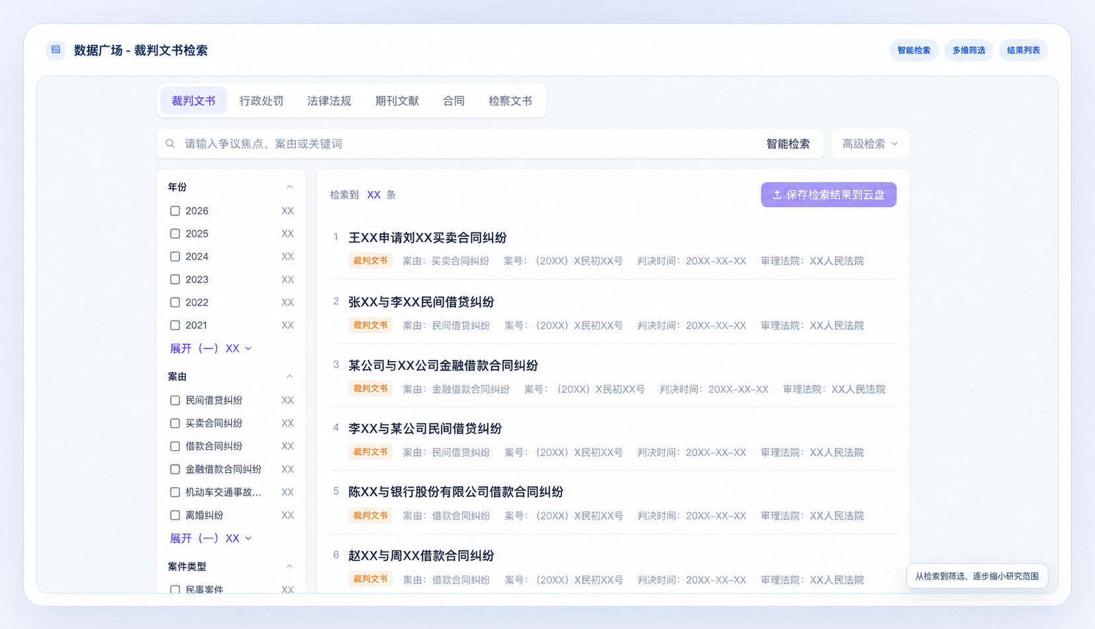This screenshot has height=629, width=1095.
Task: Open result 某公司与XX公司金融借款合同纠纷
Action: [x=443, y=365]
